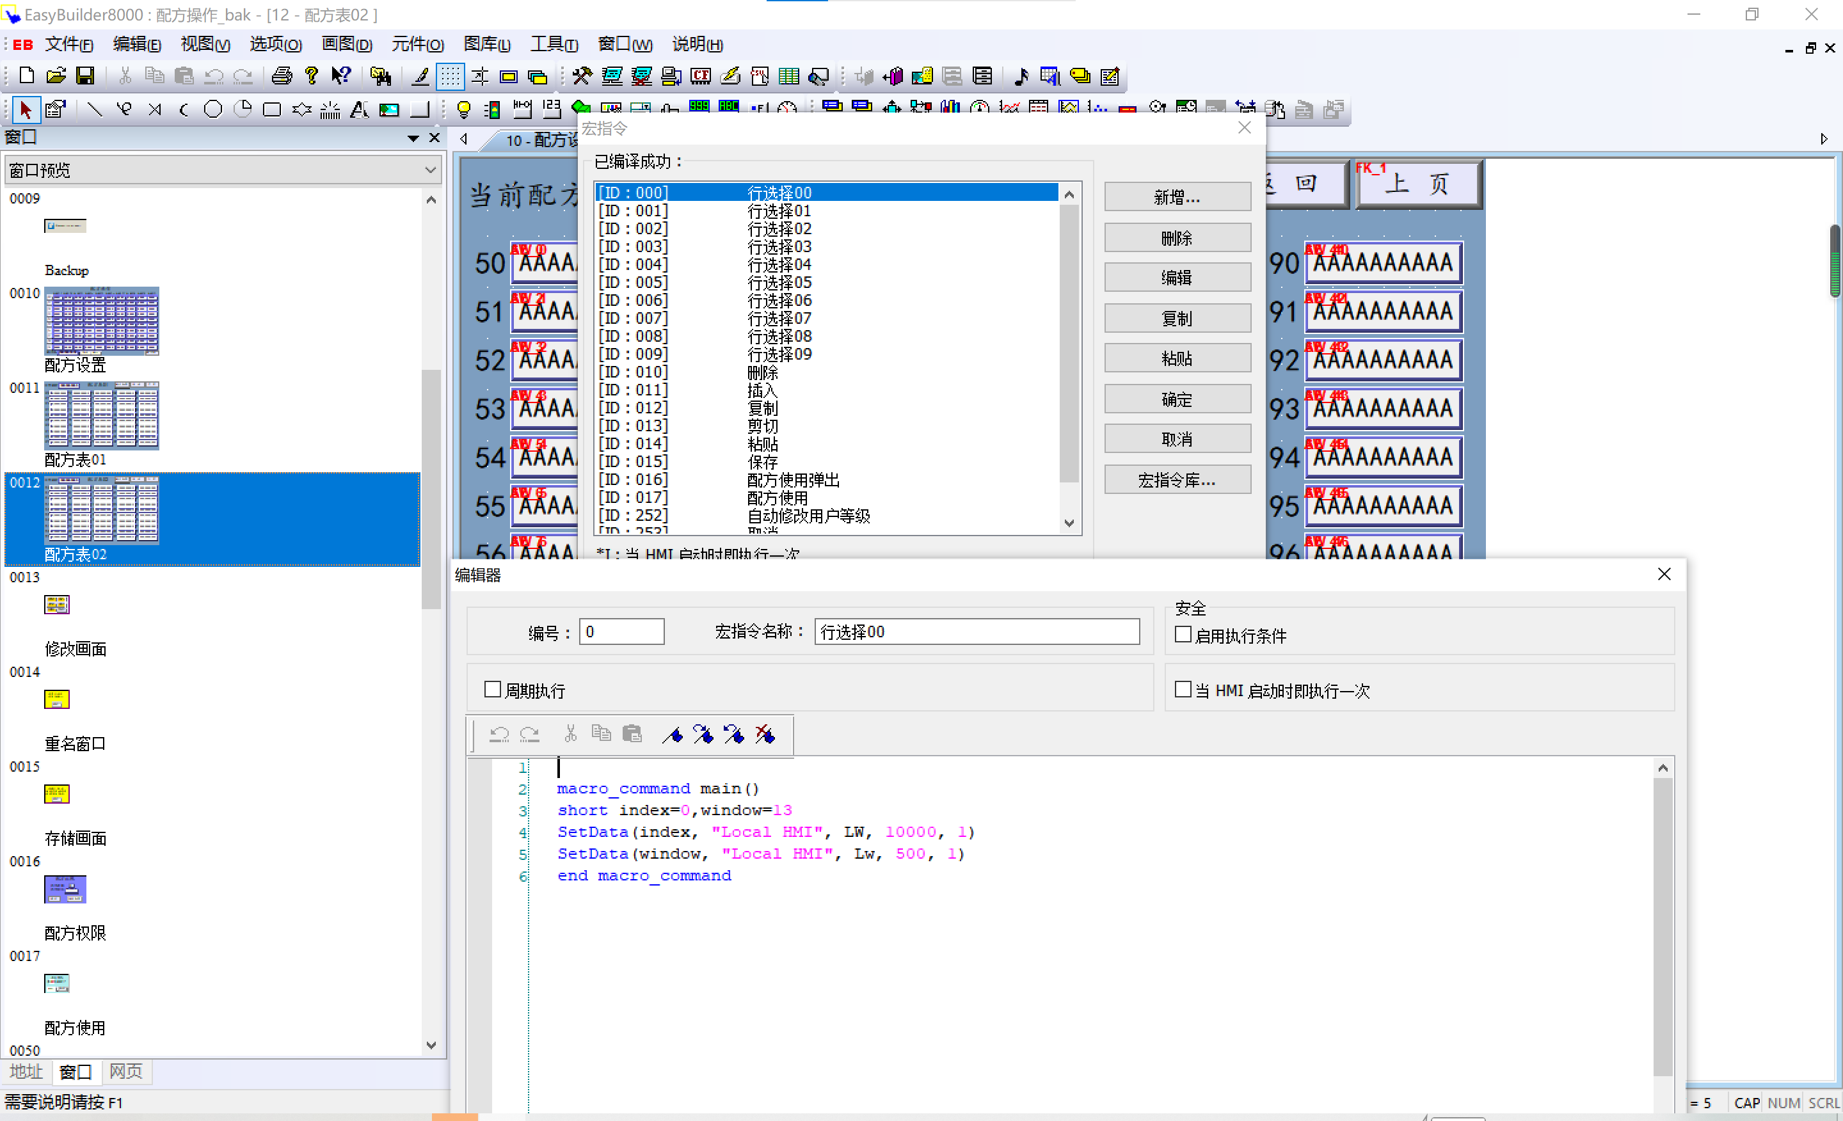This screenshot has width=1843, height=1121.
Task: Click the 确定 button in macro dialog
Action: (1177, 399)
